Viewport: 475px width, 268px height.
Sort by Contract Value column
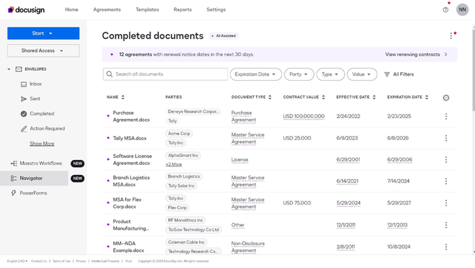coord(304,97)
